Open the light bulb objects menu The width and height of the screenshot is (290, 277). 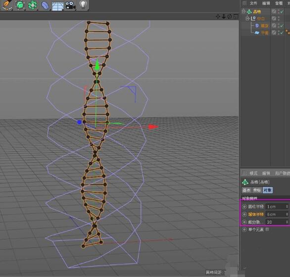click(83, 4)
